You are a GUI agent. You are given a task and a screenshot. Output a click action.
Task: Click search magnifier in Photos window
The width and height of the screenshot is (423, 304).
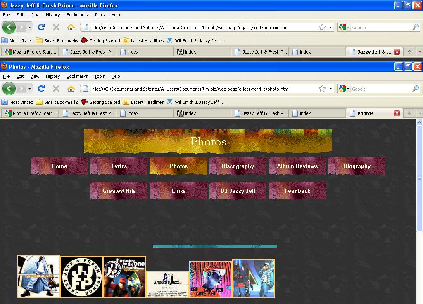pos(416,89)
